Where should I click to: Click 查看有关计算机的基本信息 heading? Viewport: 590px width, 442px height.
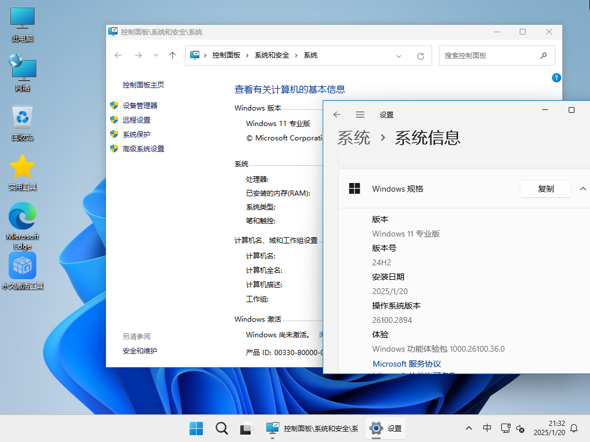[x=290, y=89]
